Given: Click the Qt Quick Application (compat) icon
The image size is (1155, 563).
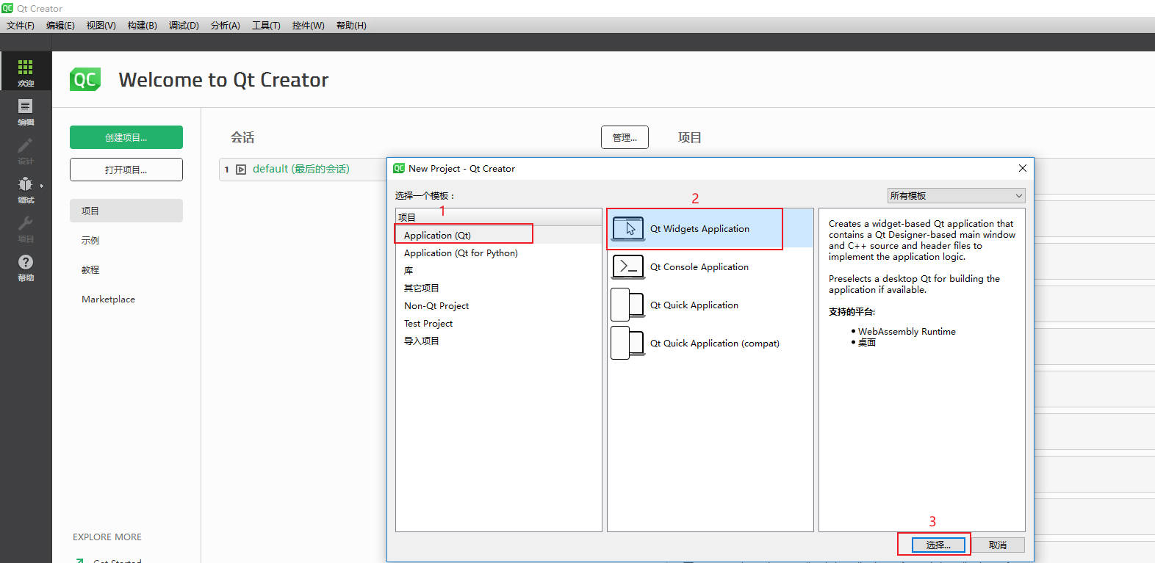Looking at the screenshot, I should coord(627,344).
